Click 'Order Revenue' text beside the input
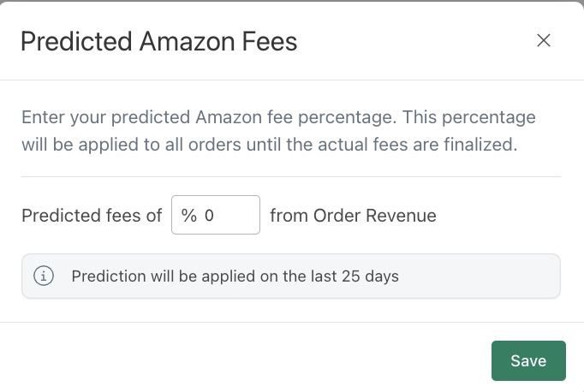Viewport: 584px width, 392px height. tap(375, 216)
